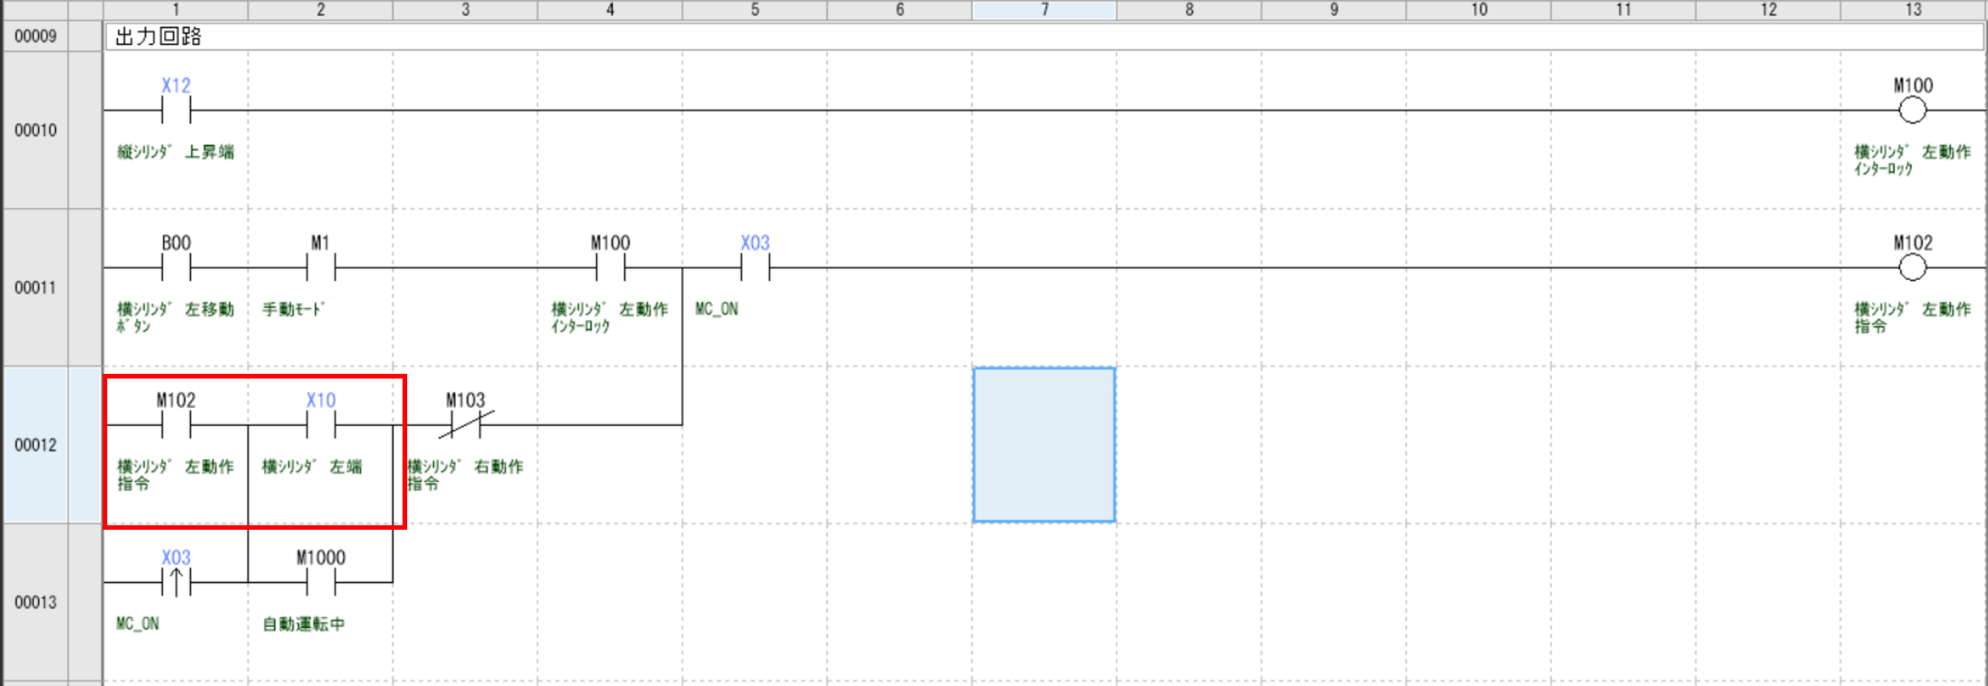The width and height of the screenshot is (1988, 686).
Task: Click the M1 manual mode contact
Action: [x=321, y=268]
